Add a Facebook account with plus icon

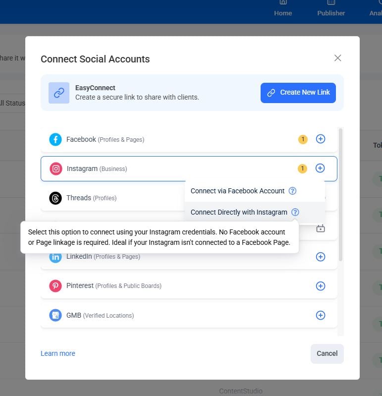[321, 139]
